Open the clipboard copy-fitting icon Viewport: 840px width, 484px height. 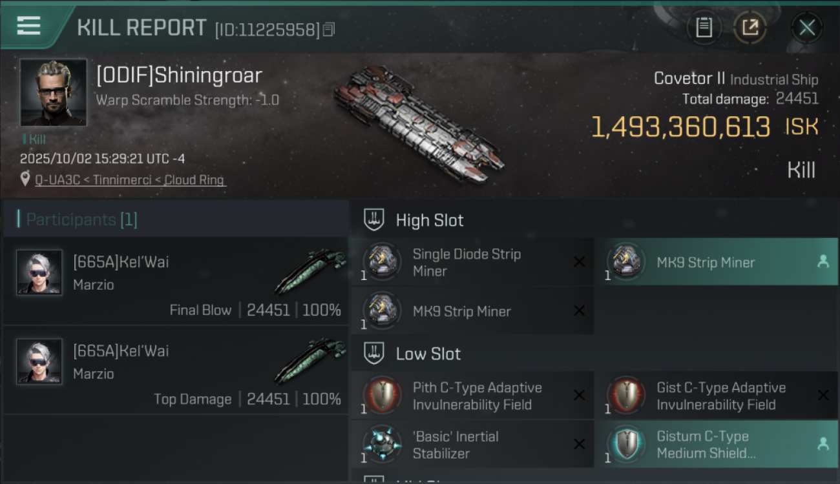pos(704,27)
